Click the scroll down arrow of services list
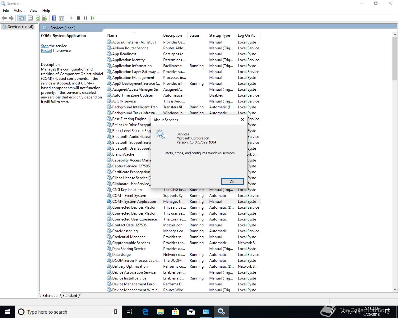398x318 pixels. click(x=395, y=290)
